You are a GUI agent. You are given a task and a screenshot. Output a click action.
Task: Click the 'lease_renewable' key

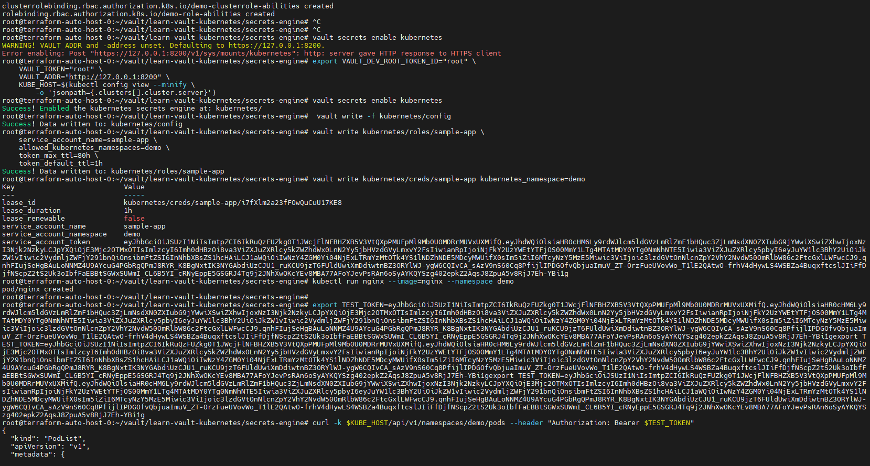click(34, 218)
